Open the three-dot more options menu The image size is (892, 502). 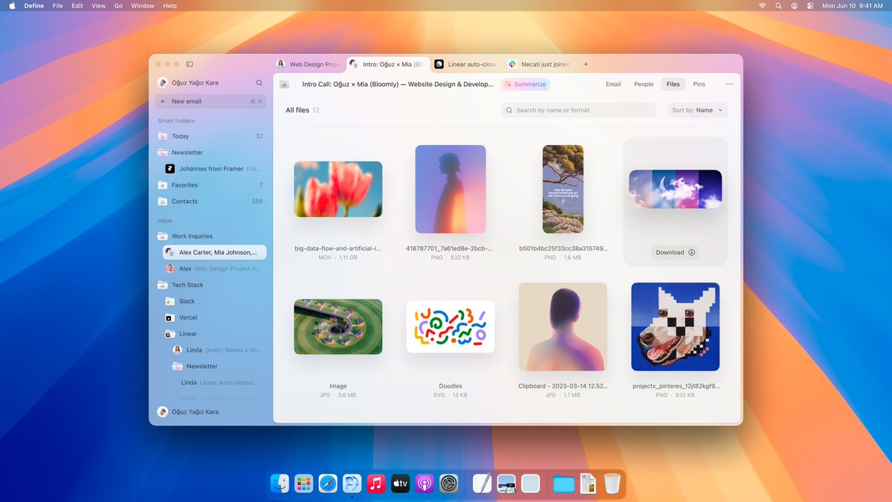(729, 84)
